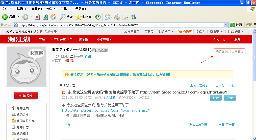This screenshot has width=256, height=140.
Task: Click the 转发 button
Action: [216, 98]
